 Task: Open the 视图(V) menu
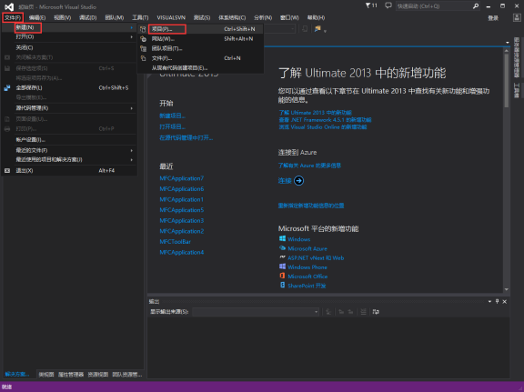point(63,17)
